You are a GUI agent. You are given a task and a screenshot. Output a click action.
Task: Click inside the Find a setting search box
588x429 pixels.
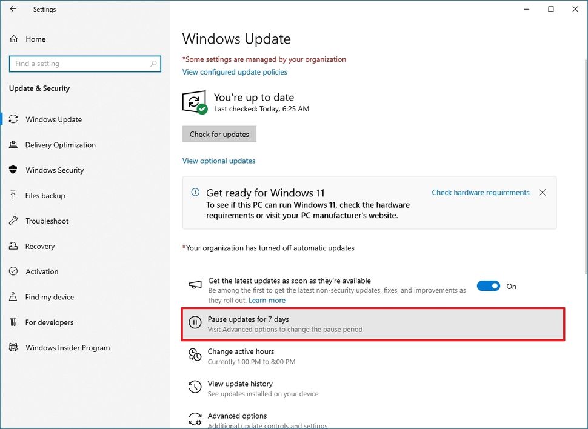(x=85, y=64)
